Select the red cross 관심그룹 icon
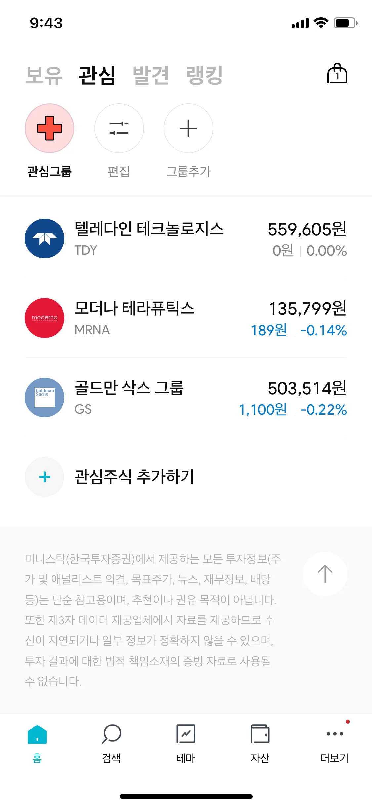Image resolution: width=372 pixels, height=807 pixels. [x=50, y=128]
